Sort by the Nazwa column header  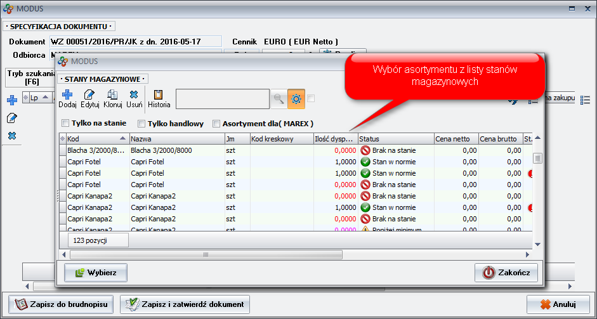[x=176, y=139]
